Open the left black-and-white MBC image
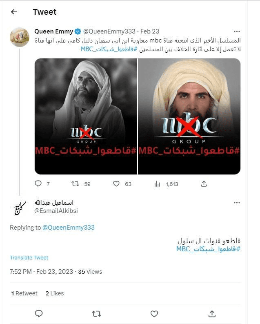This screenshot has width=260, height=324. pos(86,116)
